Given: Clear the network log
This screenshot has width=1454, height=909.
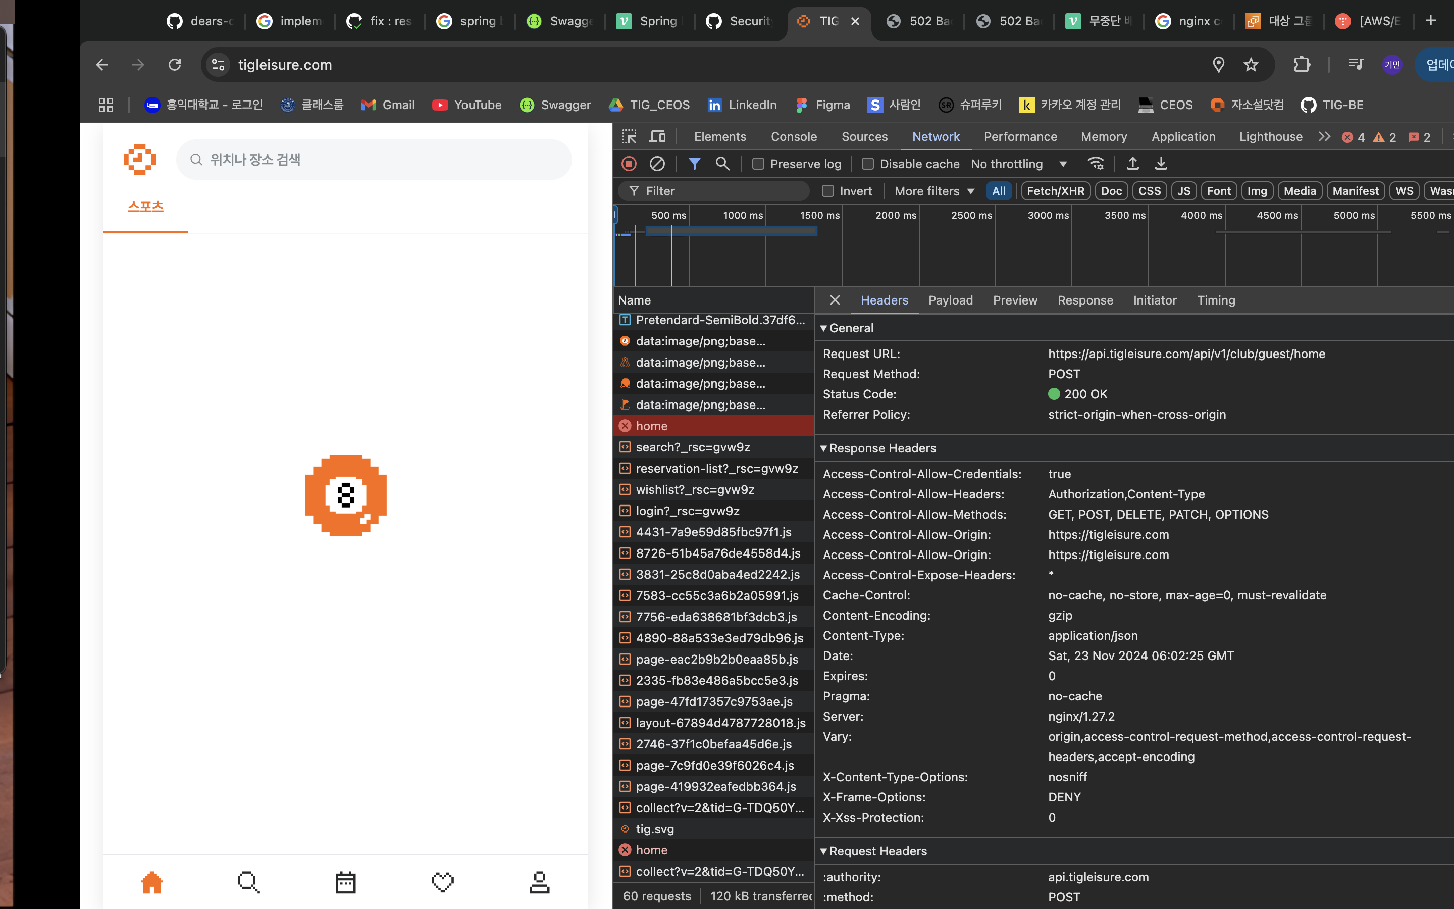Looking at the screenshot, I should click(x=657, y=164).
